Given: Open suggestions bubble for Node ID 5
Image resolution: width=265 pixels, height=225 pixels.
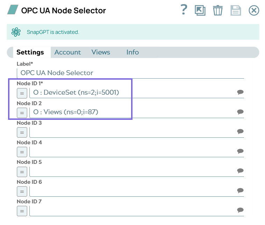Looking at the screenshot, I should pyautogui.click(x=240, y=170).
